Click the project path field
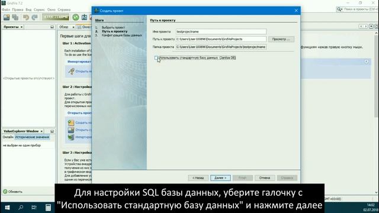The width and height of the screenshot is (379, 213). click(221, 39)
